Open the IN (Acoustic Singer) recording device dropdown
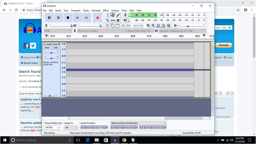The image size is (256, 144). click(x=101, y=31)
